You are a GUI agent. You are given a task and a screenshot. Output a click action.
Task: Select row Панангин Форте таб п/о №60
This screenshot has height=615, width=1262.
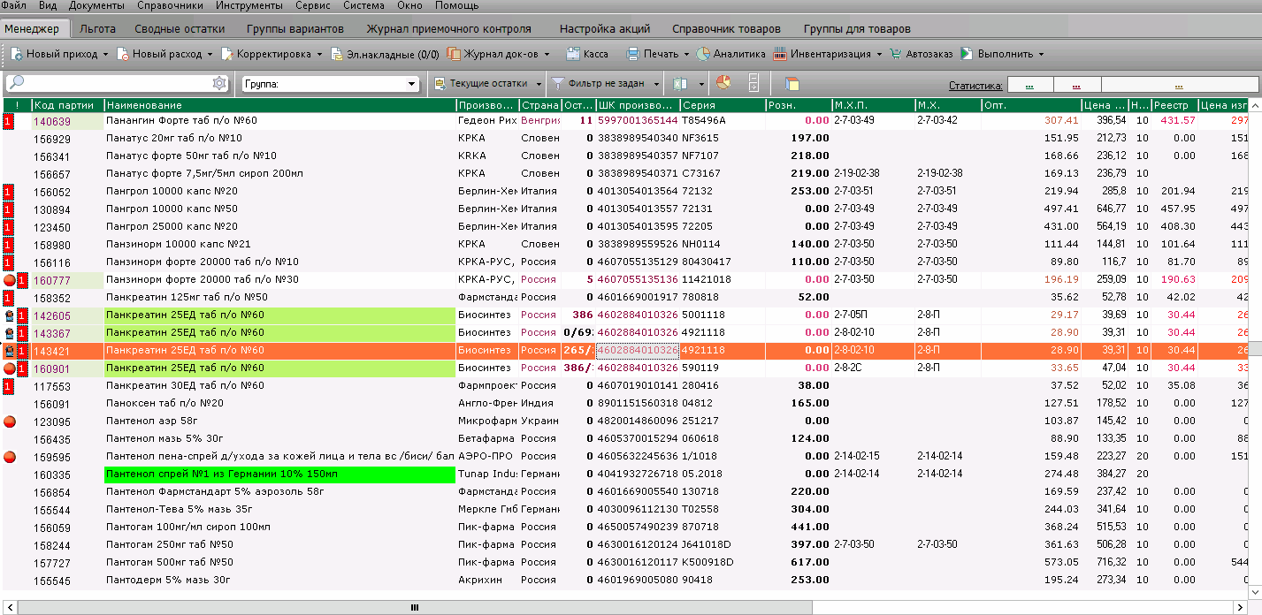pos(624,120)
